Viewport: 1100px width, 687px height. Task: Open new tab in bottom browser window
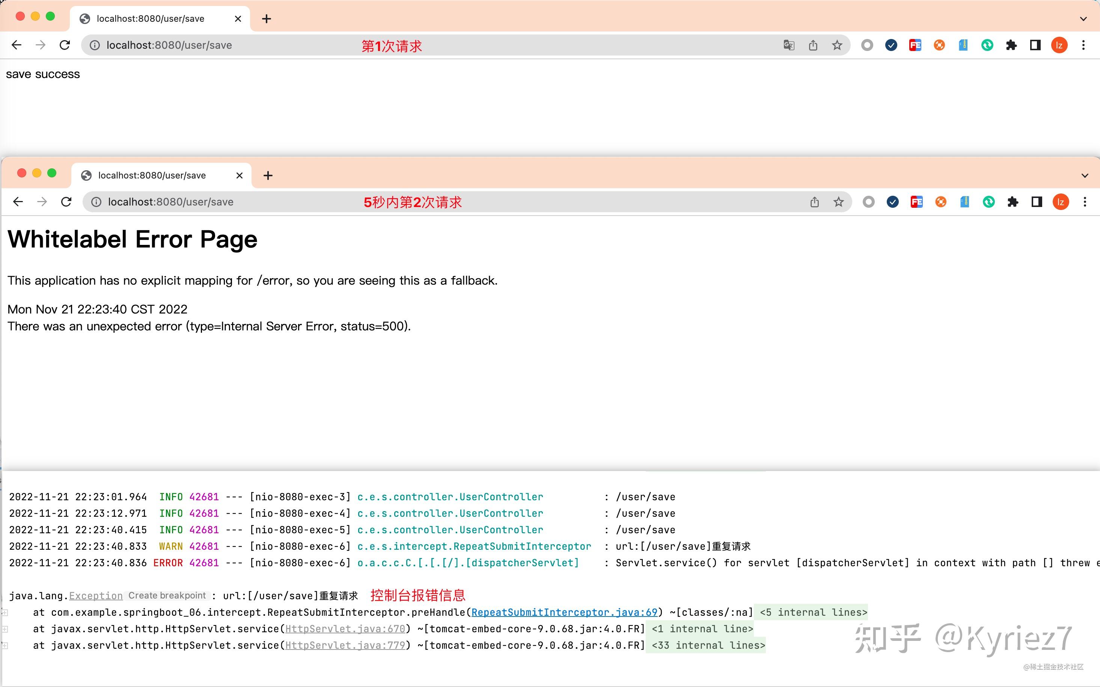pos(268,175)
